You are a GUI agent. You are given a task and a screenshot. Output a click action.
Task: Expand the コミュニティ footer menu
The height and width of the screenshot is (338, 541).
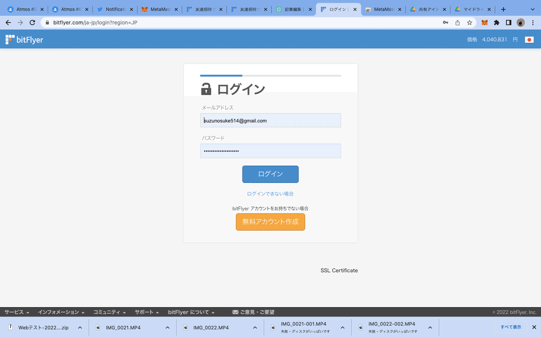[110, 312]
